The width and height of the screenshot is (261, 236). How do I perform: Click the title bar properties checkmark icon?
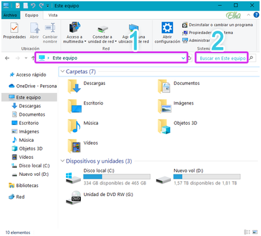click(18, 5)
